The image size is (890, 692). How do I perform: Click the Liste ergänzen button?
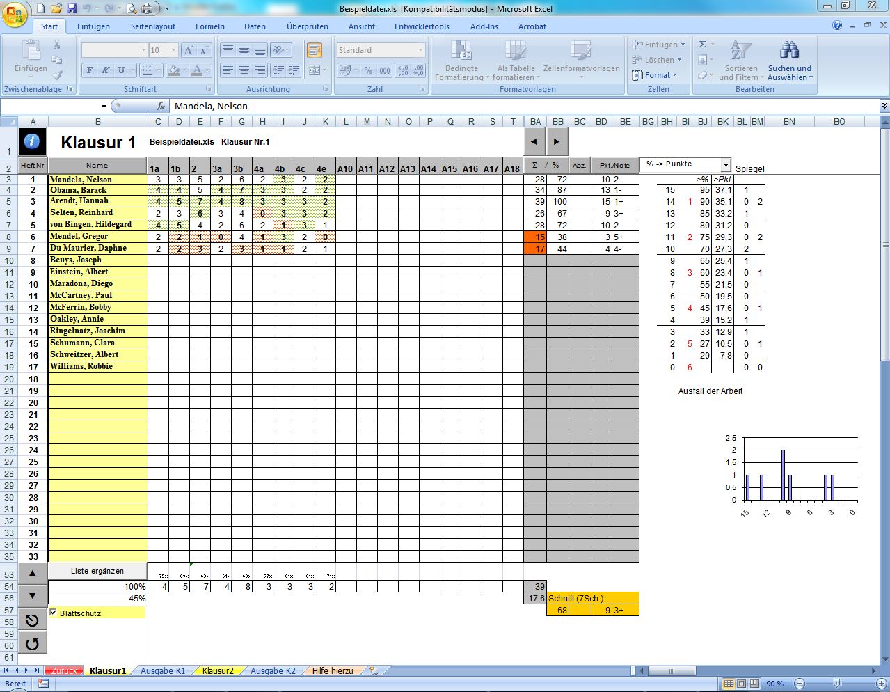pos(97,571)
